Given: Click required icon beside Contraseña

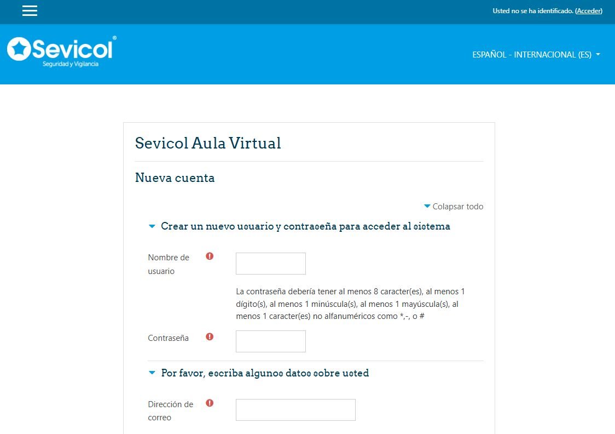Looking at the screenshot, I should [x=210, y=337].
